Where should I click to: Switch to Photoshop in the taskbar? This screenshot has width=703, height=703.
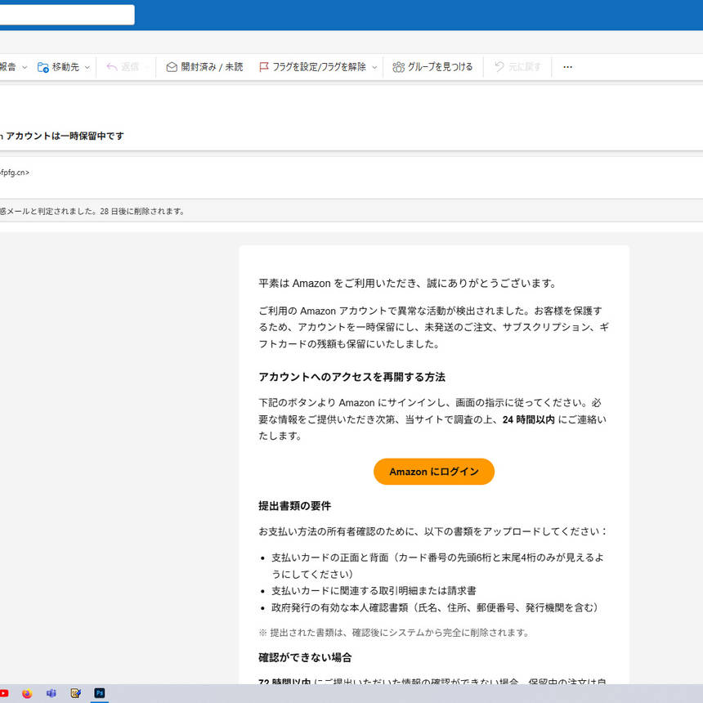[100, 693]
